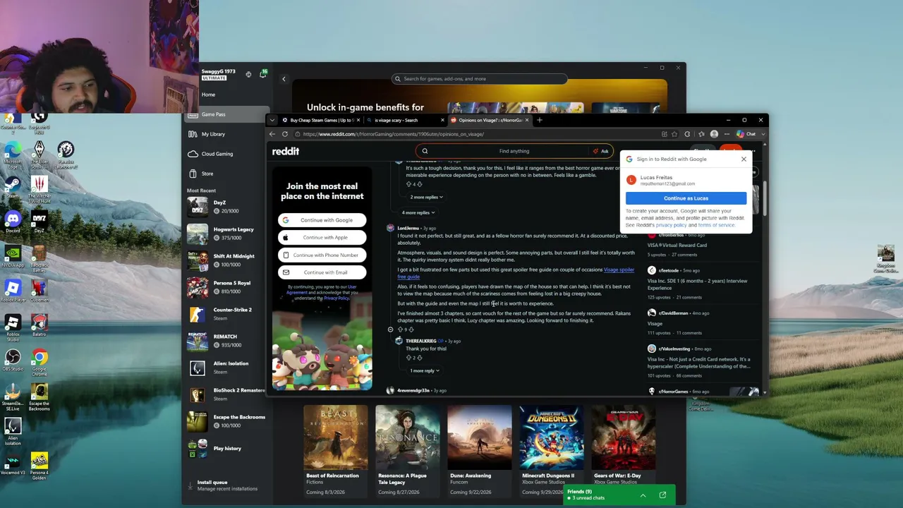Open the Google privacy policy link
The height and width of the screenshot is (508, 903).
(670, 225)
